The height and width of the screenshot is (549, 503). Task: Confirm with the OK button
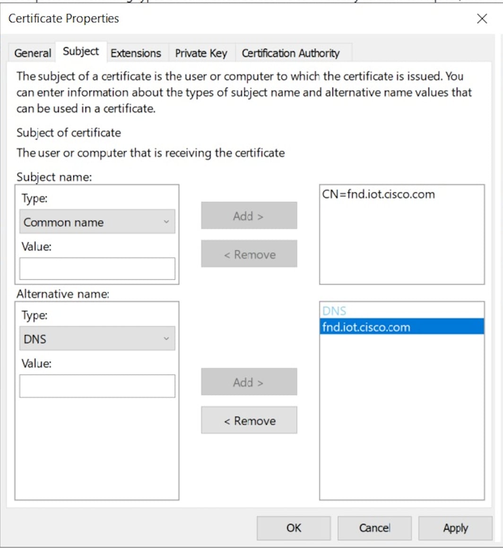coord(294,528)
